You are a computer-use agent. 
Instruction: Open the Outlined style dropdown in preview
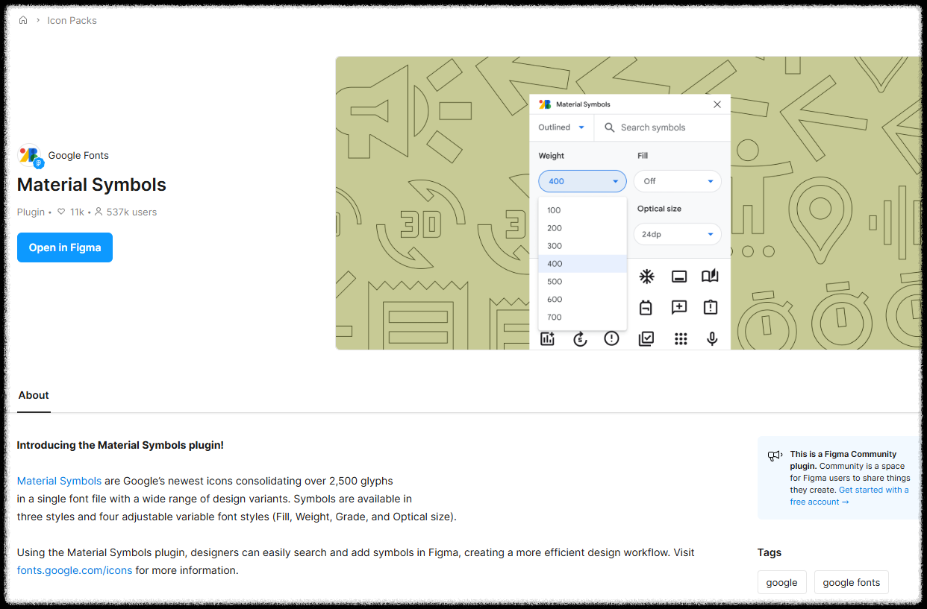click(562, 127)
